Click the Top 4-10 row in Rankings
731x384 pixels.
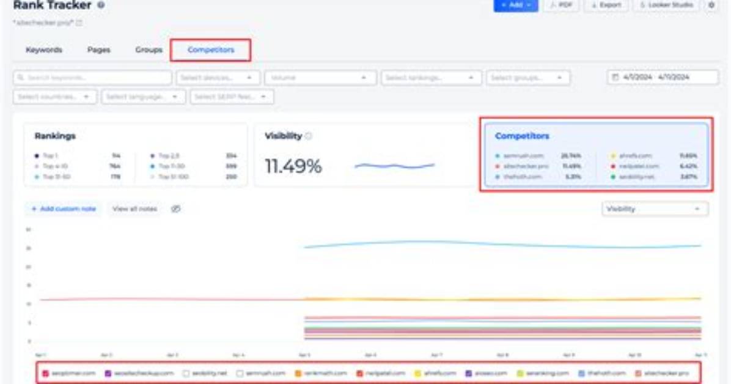coord(78,166)
